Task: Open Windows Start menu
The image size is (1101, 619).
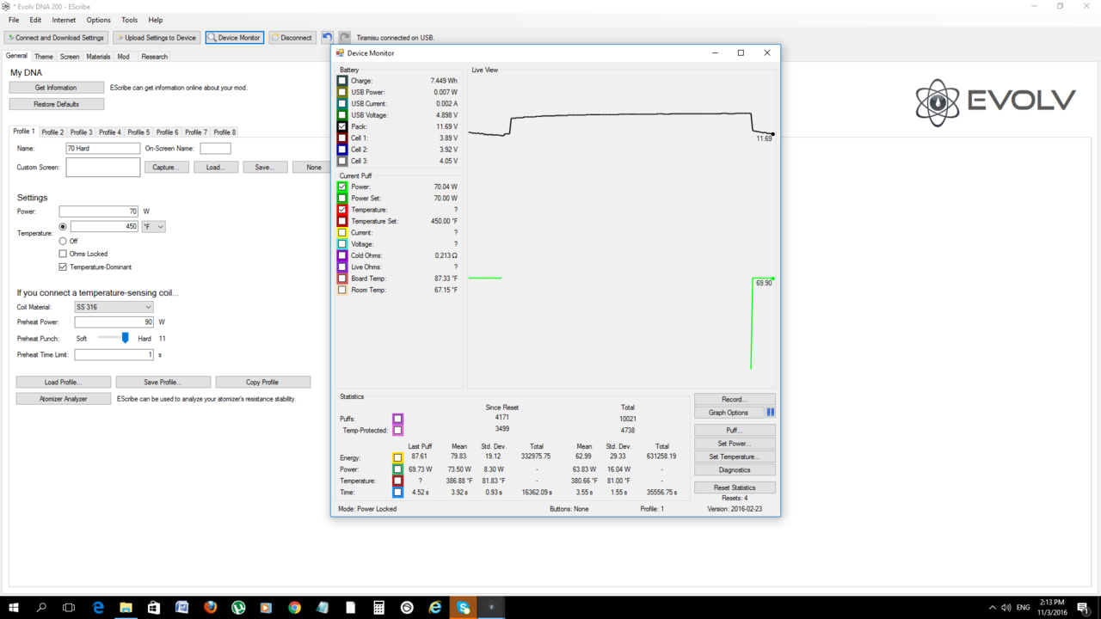Action: click(14, 608)
